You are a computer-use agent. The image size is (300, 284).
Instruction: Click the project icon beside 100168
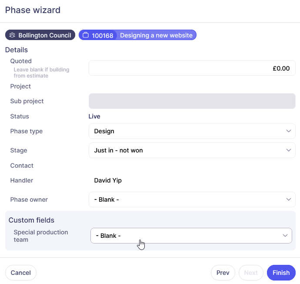(x=86, y=35)
